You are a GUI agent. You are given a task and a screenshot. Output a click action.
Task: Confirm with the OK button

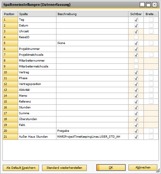(111, 168)
